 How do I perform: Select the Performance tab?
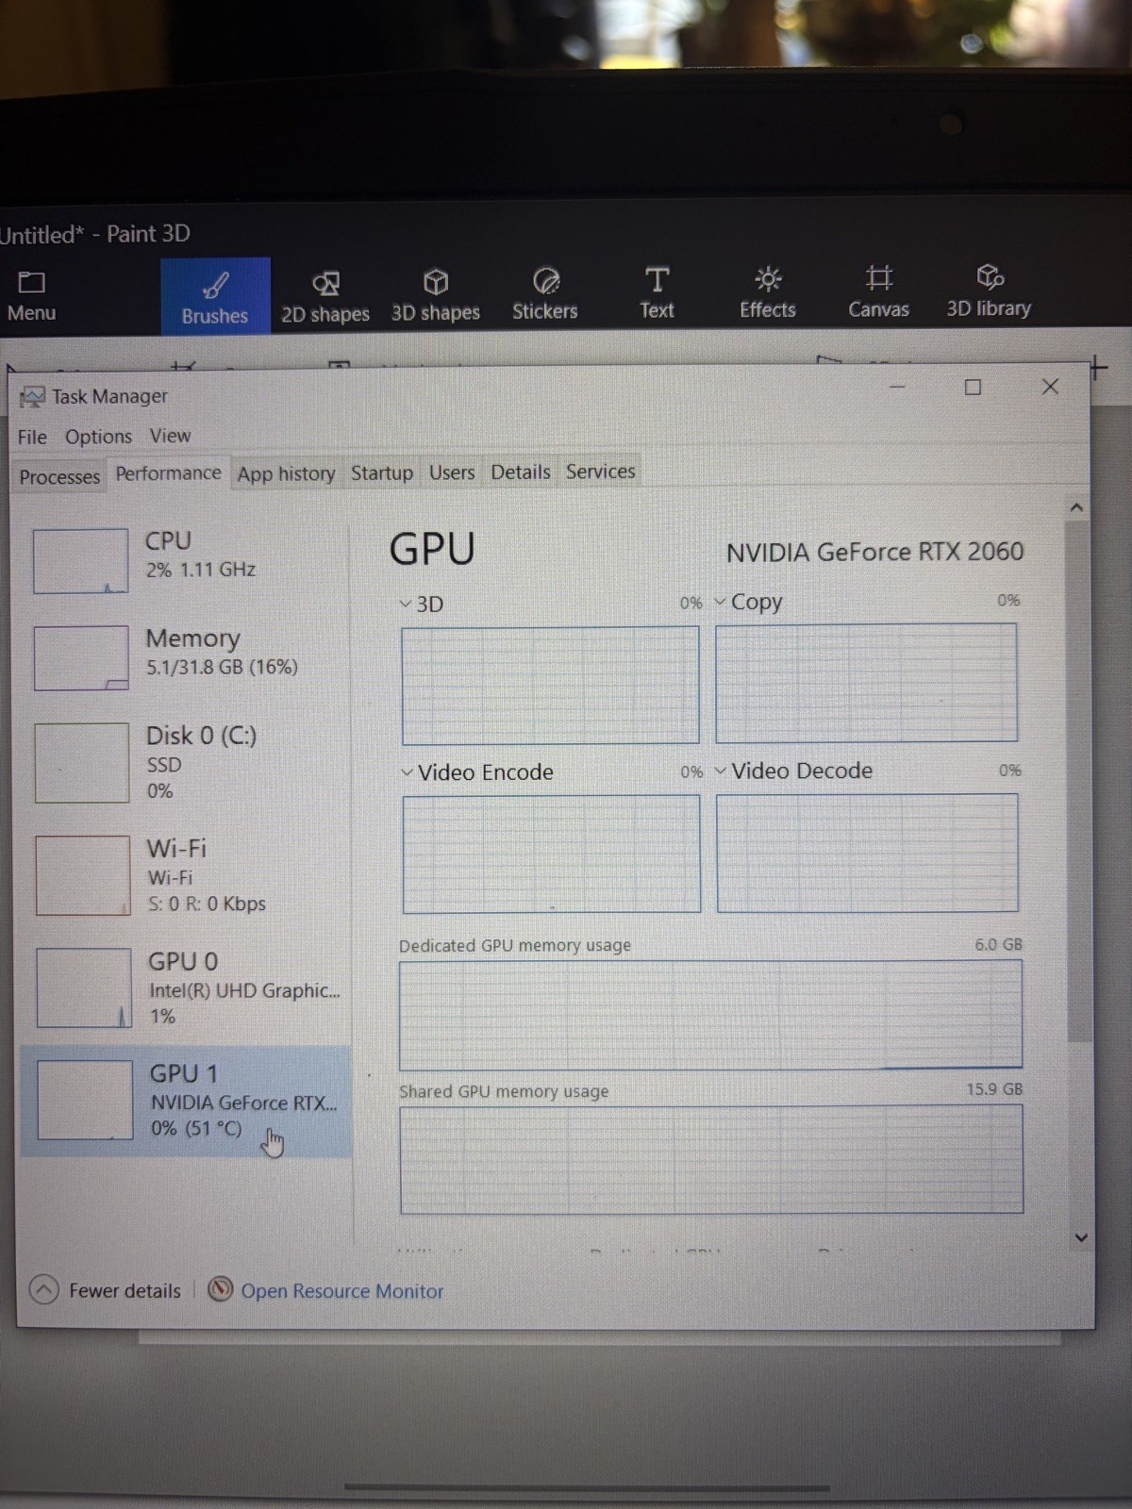169,473
